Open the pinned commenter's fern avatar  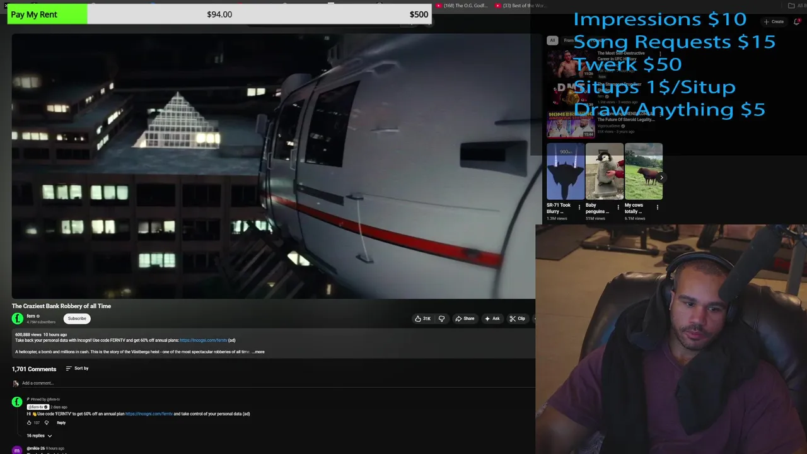17,402
